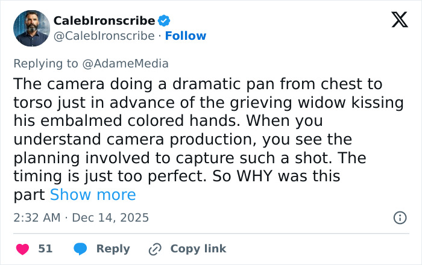Open CalebIronscribe's profile picture
This screenshot has width=422, height=265.
31,28
